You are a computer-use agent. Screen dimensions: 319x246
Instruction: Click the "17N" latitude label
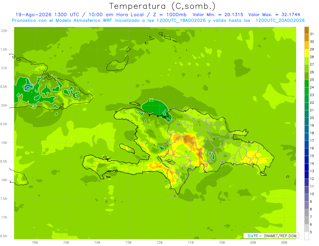pos(4,217)
